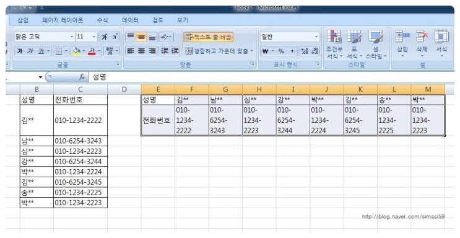Toggle underline formatting button
The width and height of the screenshot is (460, 238).
coord(41,51)
